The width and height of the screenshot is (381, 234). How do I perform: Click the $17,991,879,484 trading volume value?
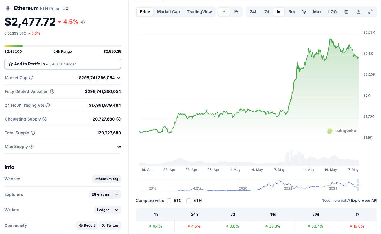click(105, 105)
